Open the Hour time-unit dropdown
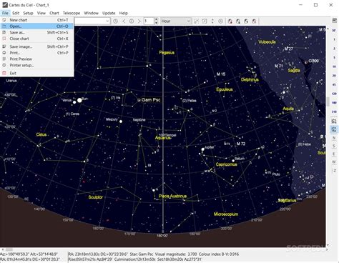 coord(176,21)
